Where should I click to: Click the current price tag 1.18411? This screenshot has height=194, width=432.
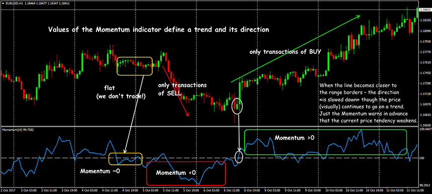[x=425, y=10]
